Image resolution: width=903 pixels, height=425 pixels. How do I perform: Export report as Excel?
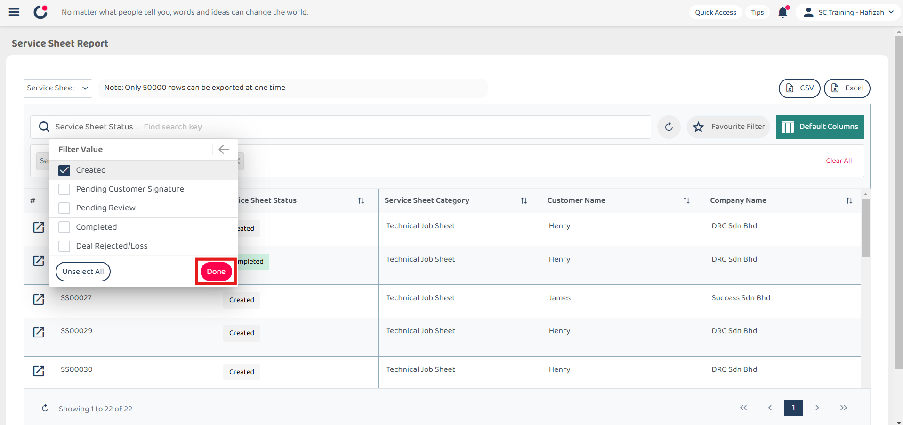(x=847, y=88)
